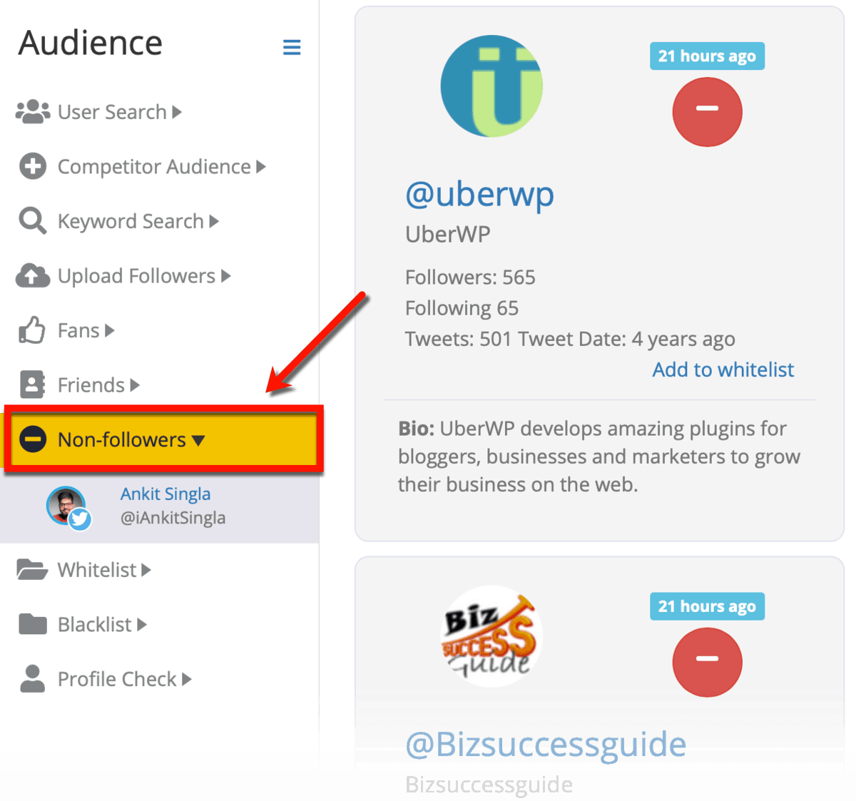
Task: Expand the Competitor Audience arrow
Action: 261,167
